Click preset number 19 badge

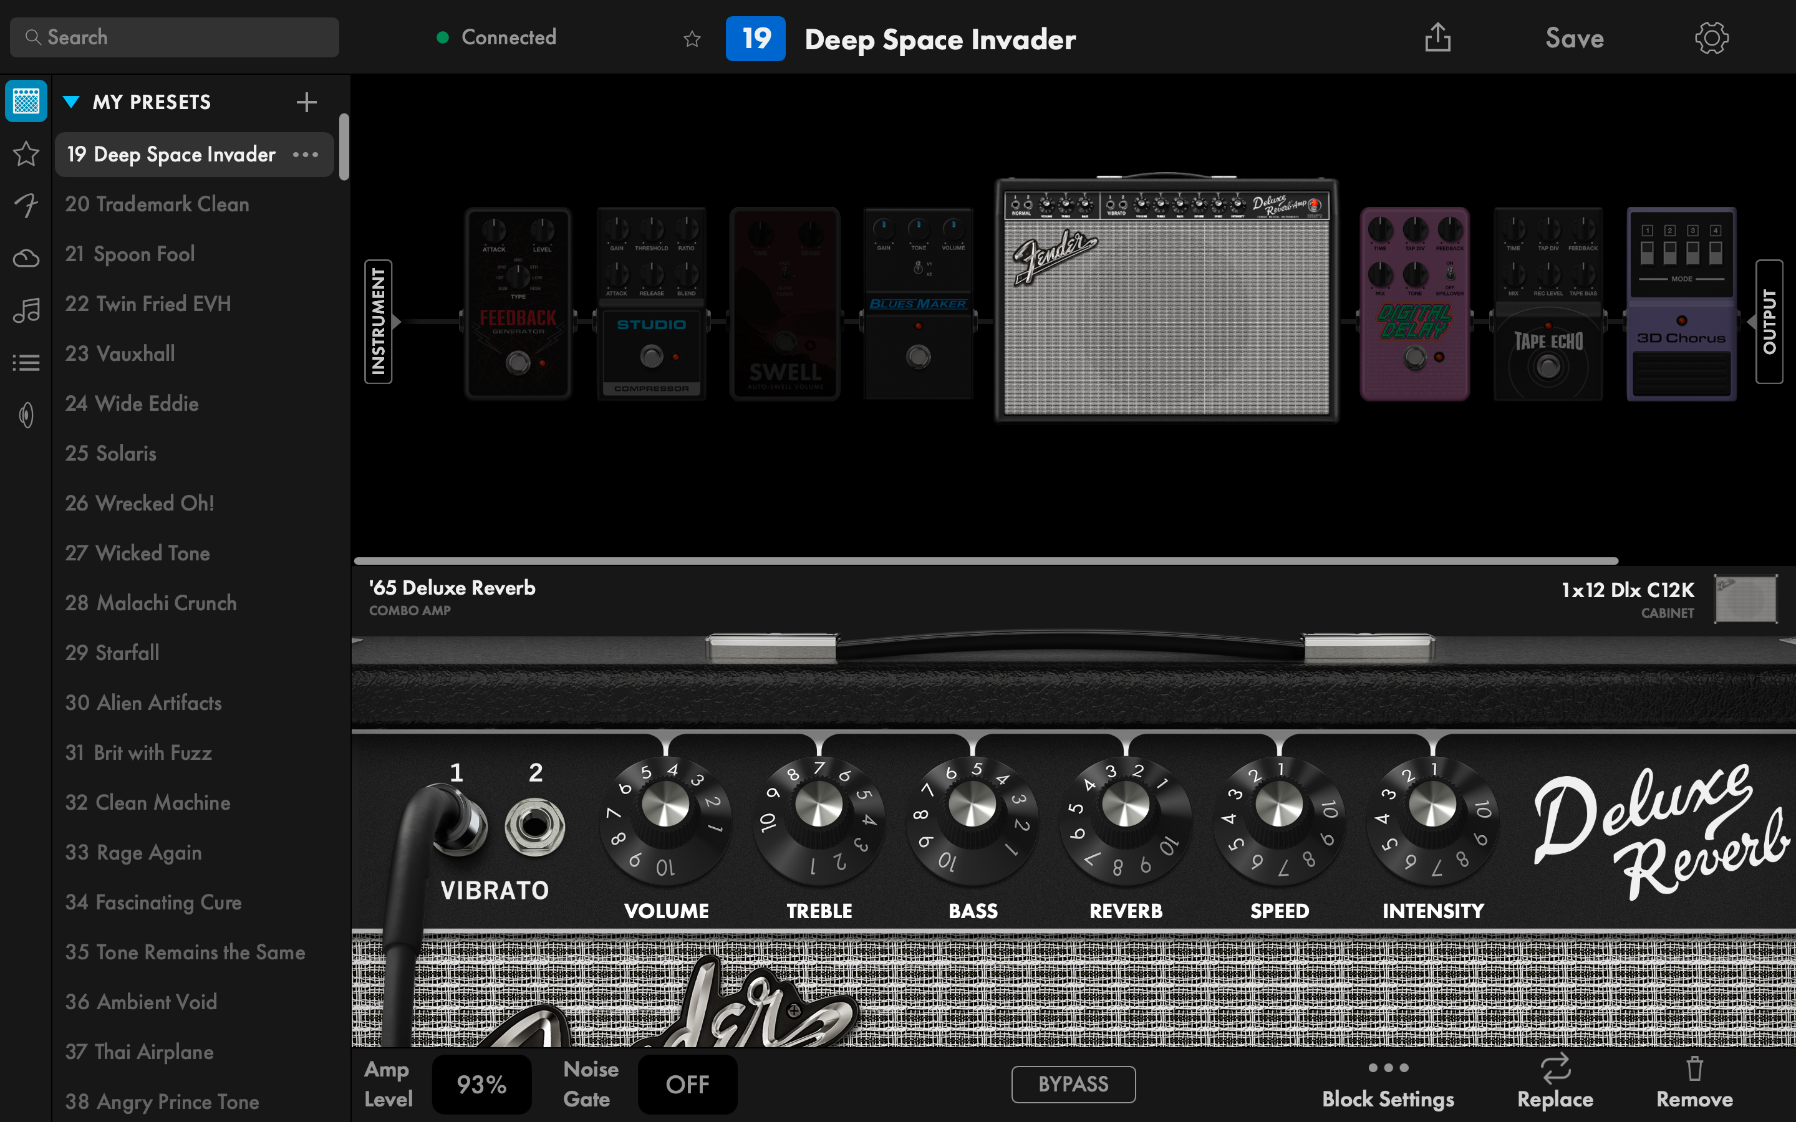pos(756,39)
